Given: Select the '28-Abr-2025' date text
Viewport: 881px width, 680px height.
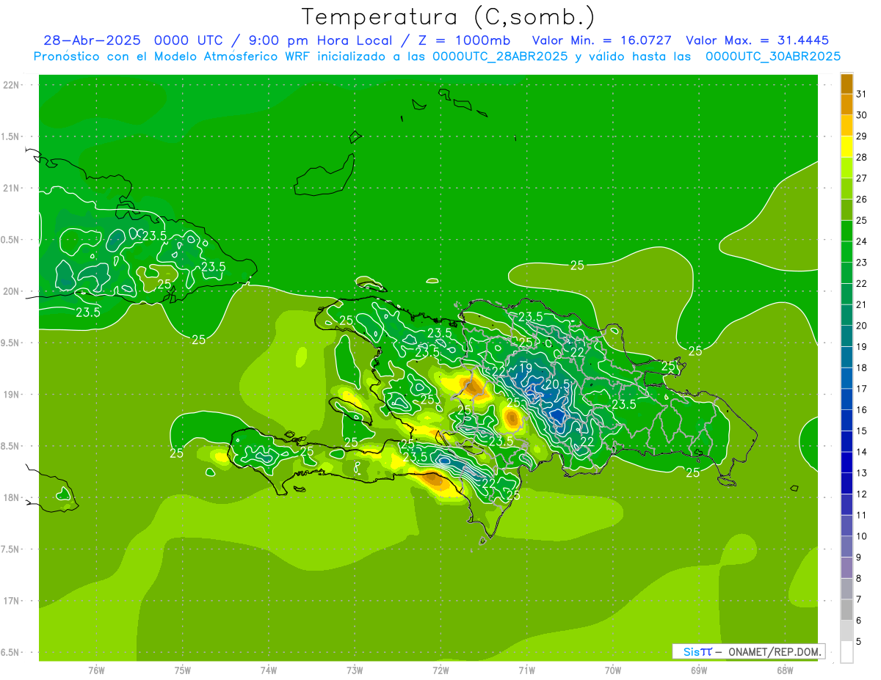Looking at the screenshot, I should [92, 40].
